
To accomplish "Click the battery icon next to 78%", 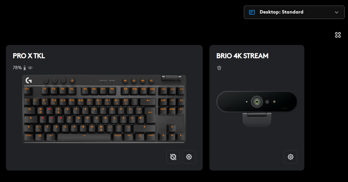I will [25, 68].
